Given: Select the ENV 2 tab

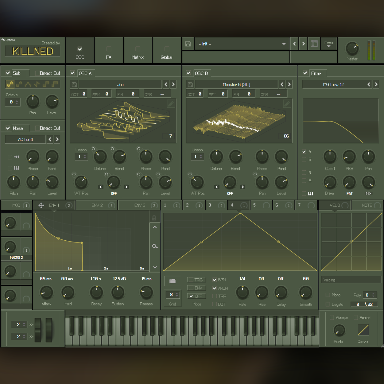Looking at the screenshot, I should point(96,205).
